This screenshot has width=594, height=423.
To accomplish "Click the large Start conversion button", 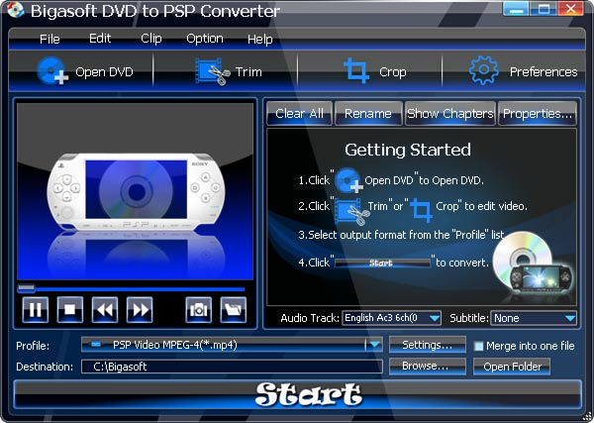I will 297,394.
